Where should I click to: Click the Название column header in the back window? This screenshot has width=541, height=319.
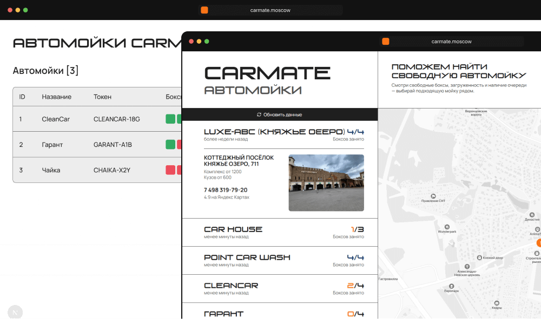click(x=57, y=97)
